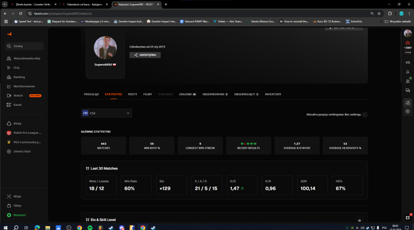The width and height of the screenshot is (414, 230).
Task: Open Spotify from taskbar
Action: tap(90, 228)
